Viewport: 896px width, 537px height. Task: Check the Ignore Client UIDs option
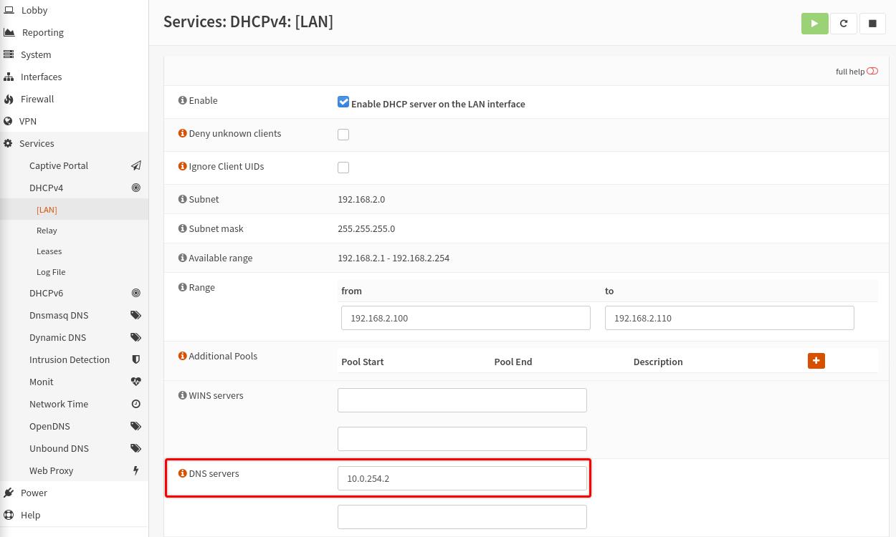pos(343,168)
